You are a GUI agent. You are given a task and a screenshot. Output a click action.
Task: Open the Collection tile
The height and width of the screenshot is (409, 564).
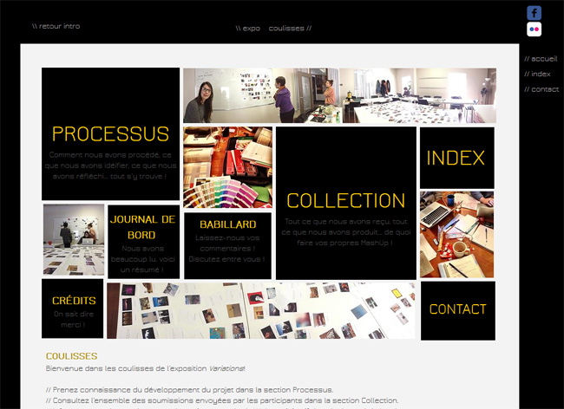click(x=346, y=203)
